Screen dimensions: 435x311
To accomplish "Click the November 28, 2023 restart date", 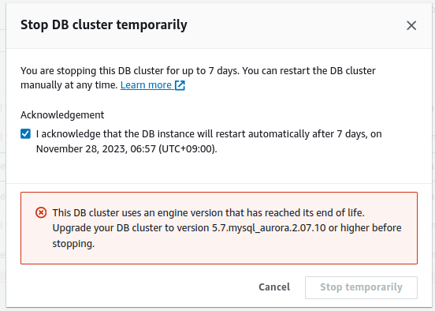I will pos(82,149).
